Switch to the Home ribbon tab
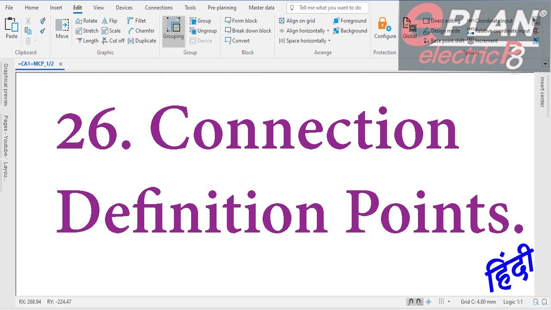551x310 pixels. [32, 8]
